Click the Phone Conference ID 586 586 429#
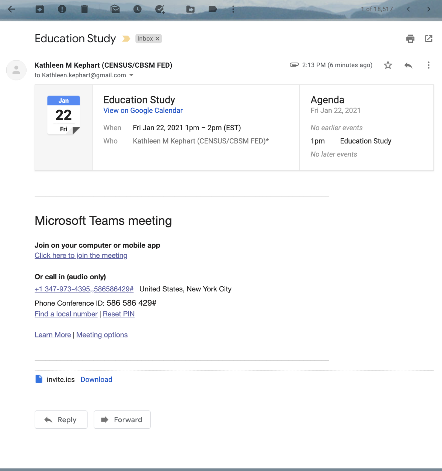The width and height of the screenshot is (442, 471). [95, 303]
